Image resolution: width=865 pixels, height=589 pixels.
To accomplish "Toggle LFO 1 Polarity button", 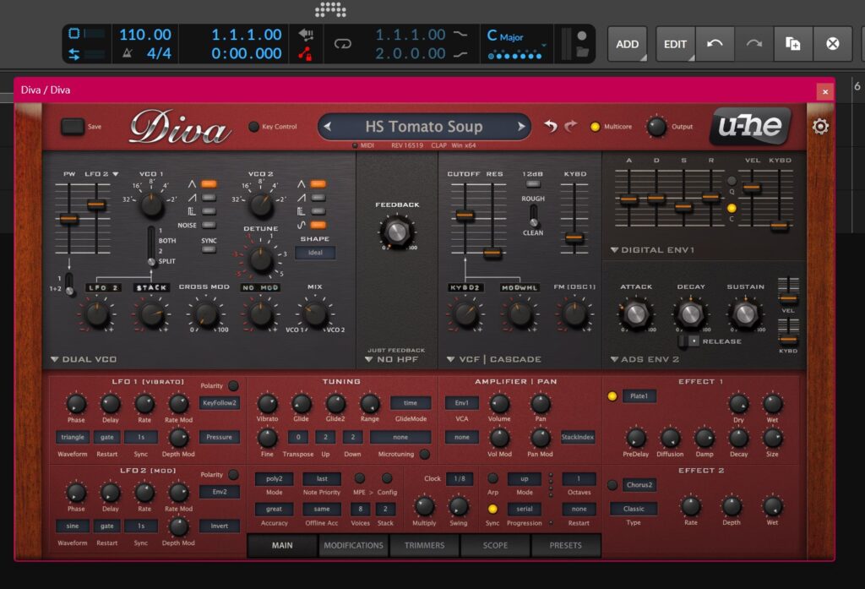I will pyautogui.click(x=233, y=385).
